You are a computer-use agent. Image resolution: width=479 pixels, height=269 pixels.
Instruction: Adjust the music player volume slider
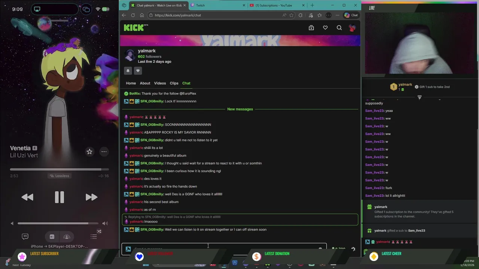point(58,223)
